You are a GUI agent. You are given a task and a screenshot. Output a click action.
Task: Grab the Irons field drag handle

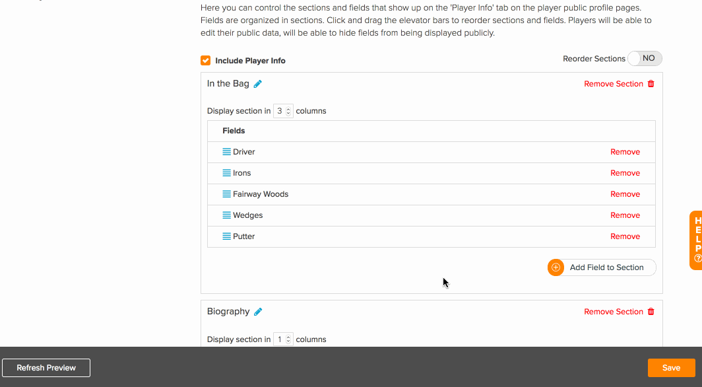click(x=226, y=173)
